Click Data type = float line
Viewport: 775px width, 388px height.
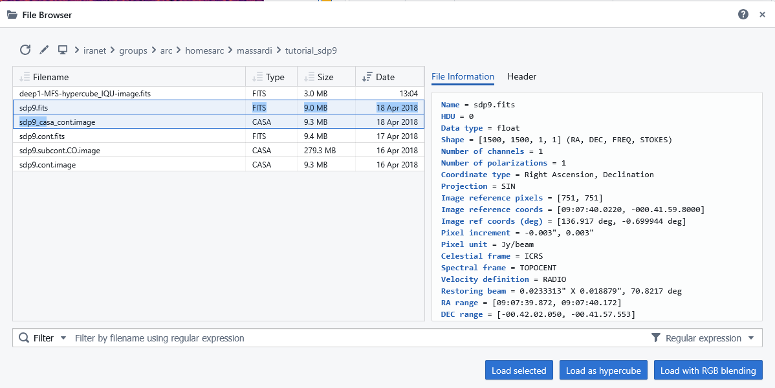pyautogui.click(x=481, y=128)
